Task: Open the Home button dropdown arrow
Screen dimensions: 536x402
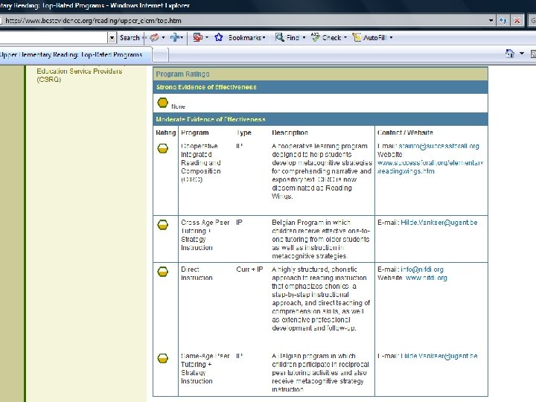Action: (522, 54)
